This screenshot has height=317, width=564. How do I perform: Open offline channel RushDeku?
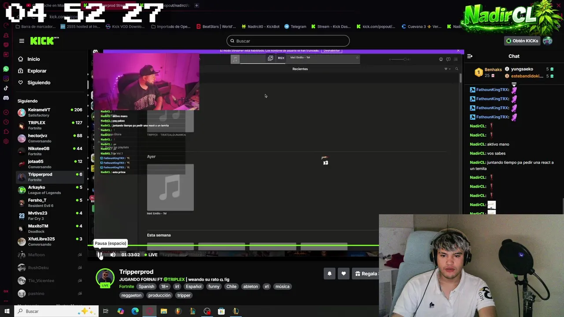click(x=50, y=268)
